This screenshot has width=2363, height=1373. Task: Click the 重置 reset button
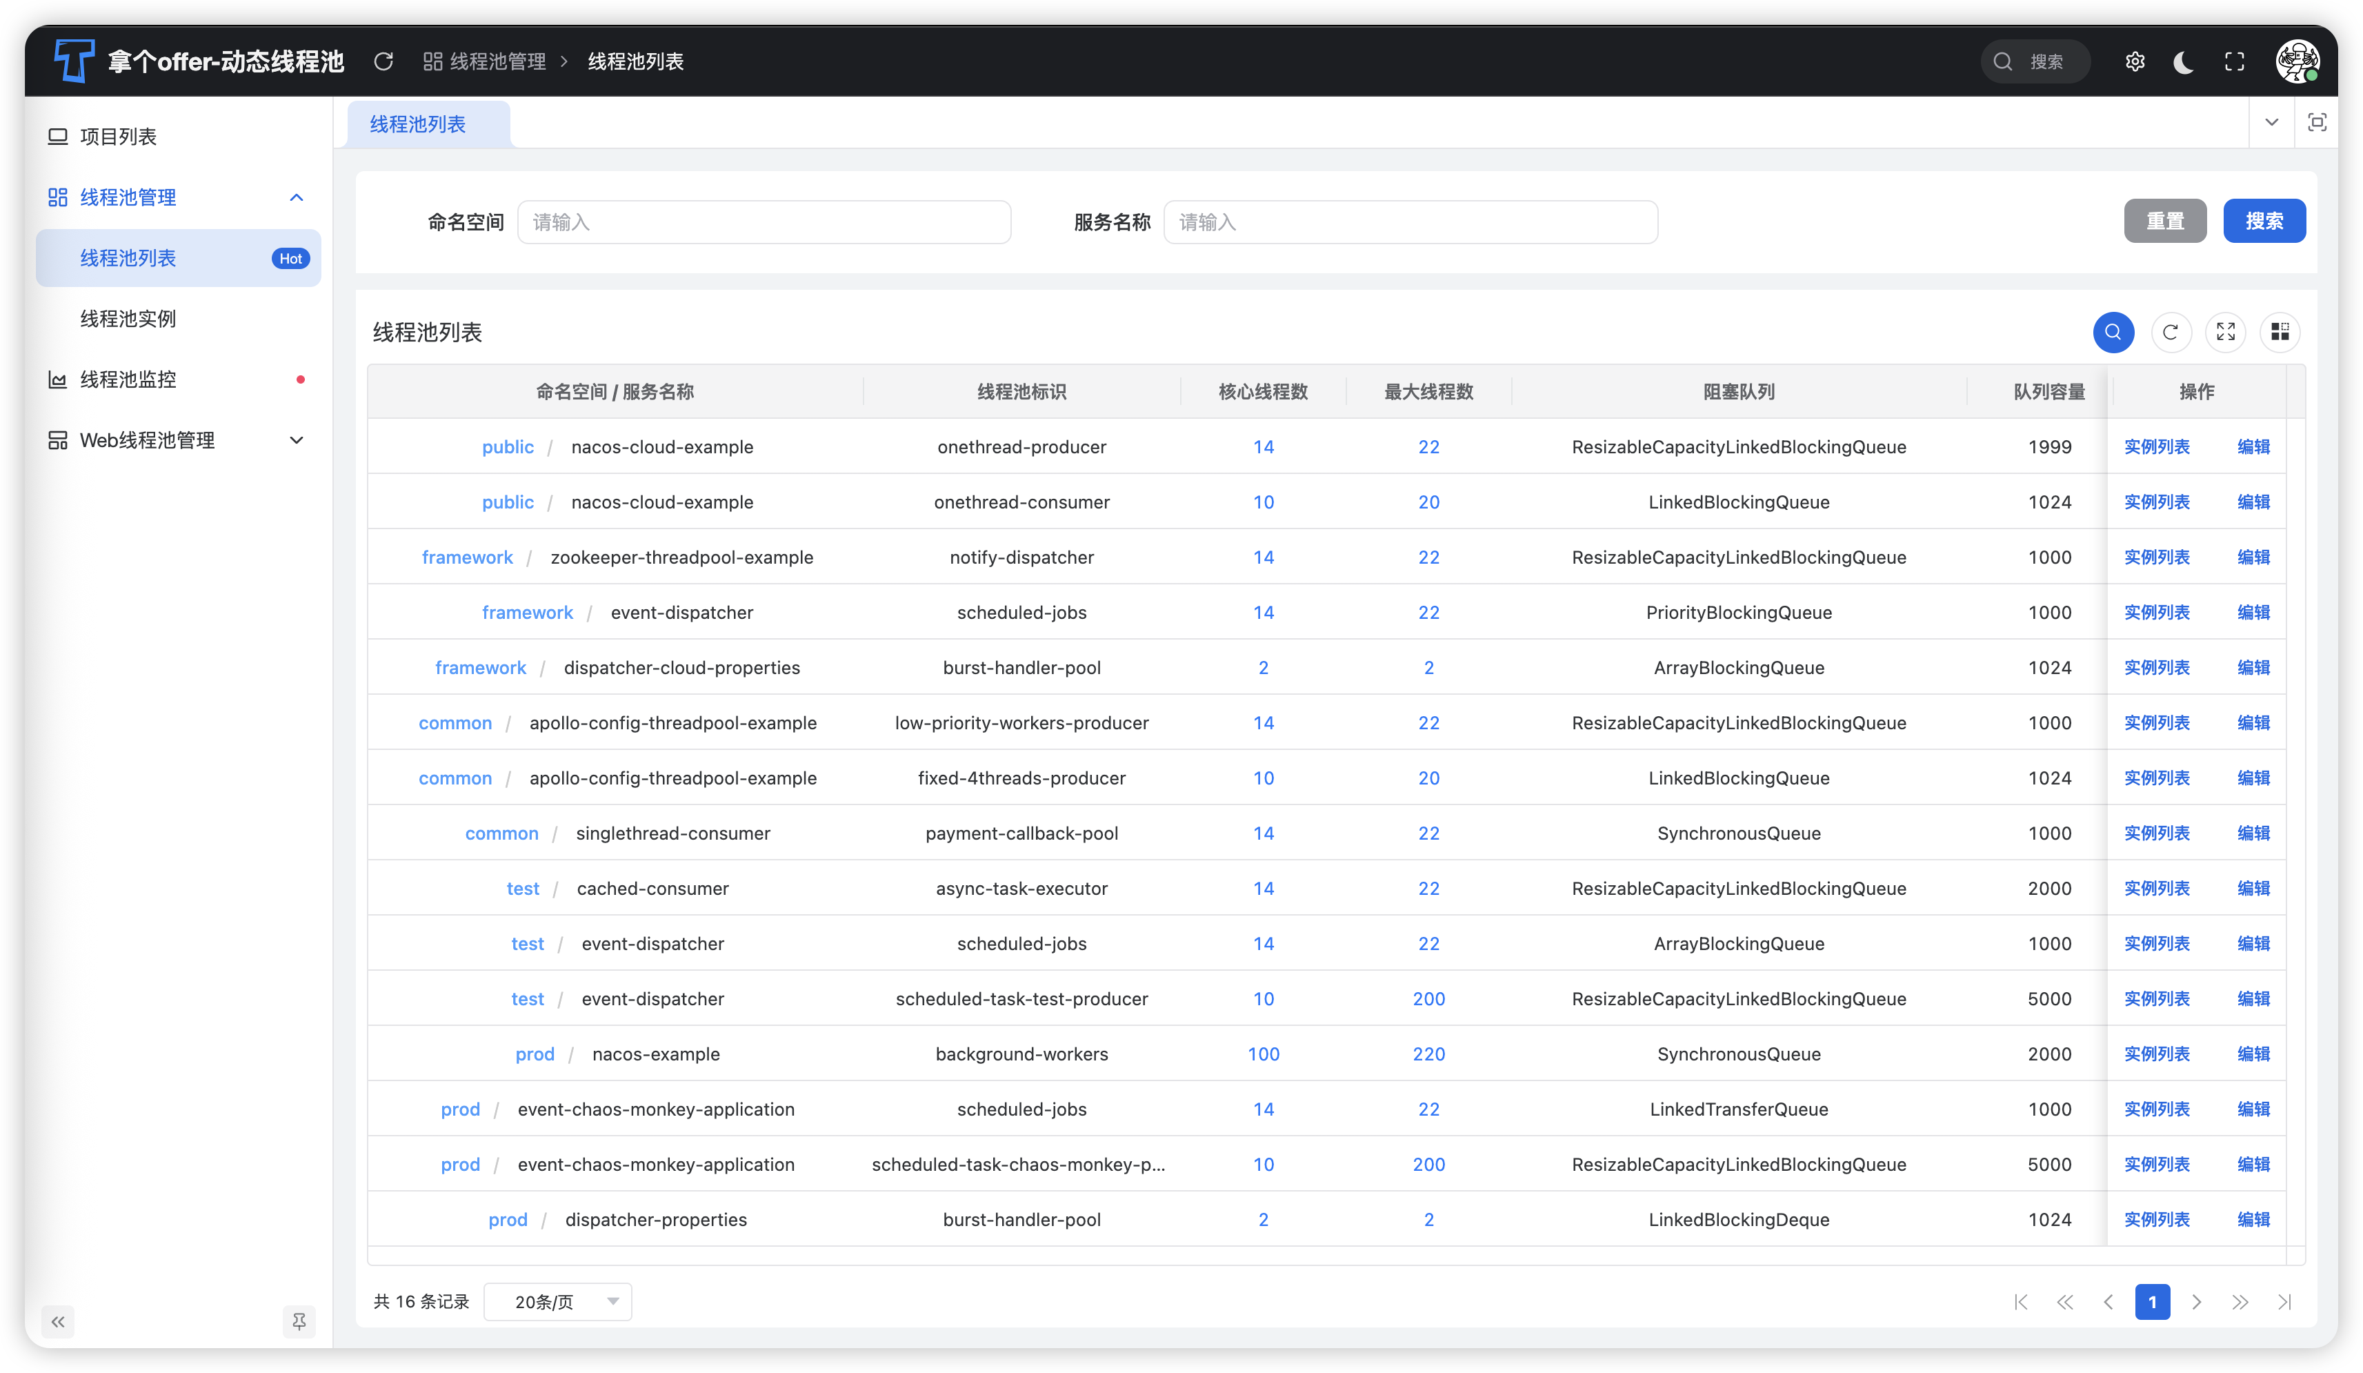2165,221
